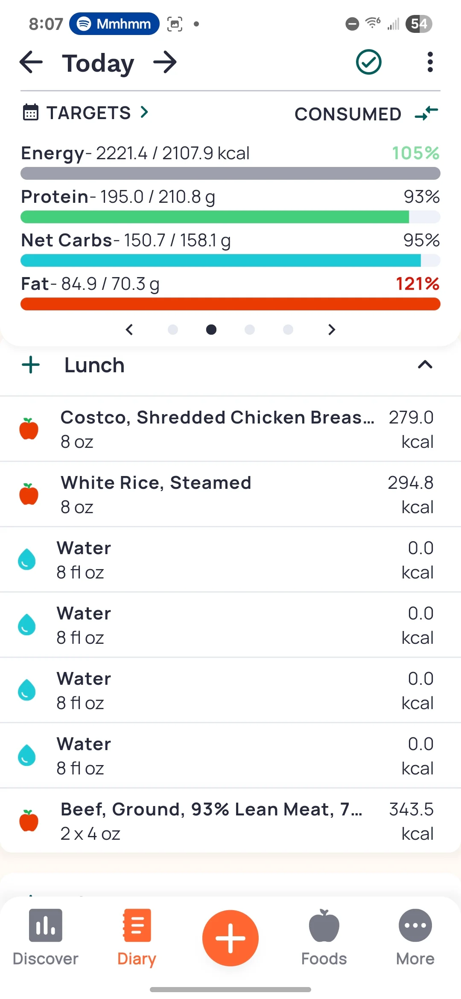Image resolution: width=461 pixels, height=999 pixels.
Task: Toggle the Consumed/remaining swap arrows
Action: coord(426,114)
